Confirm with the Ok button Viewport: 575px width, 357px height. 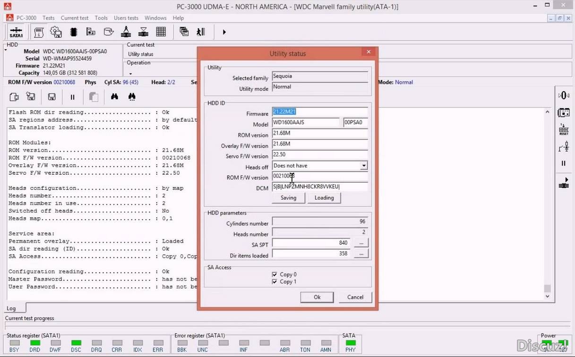(x=317, y=297)
